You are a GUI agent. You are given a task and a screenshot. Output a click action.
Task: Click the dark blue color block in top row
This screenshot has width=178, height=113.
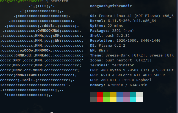[120, 95]
